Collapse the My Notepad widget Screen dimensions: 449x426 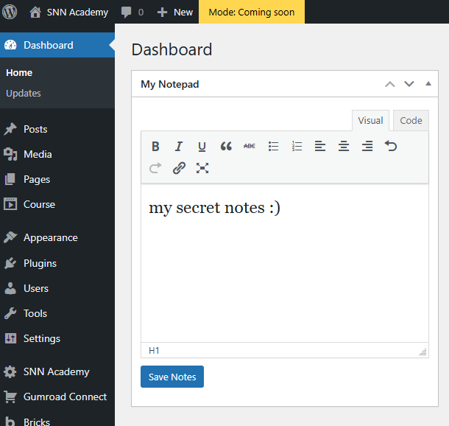(428, 84)
